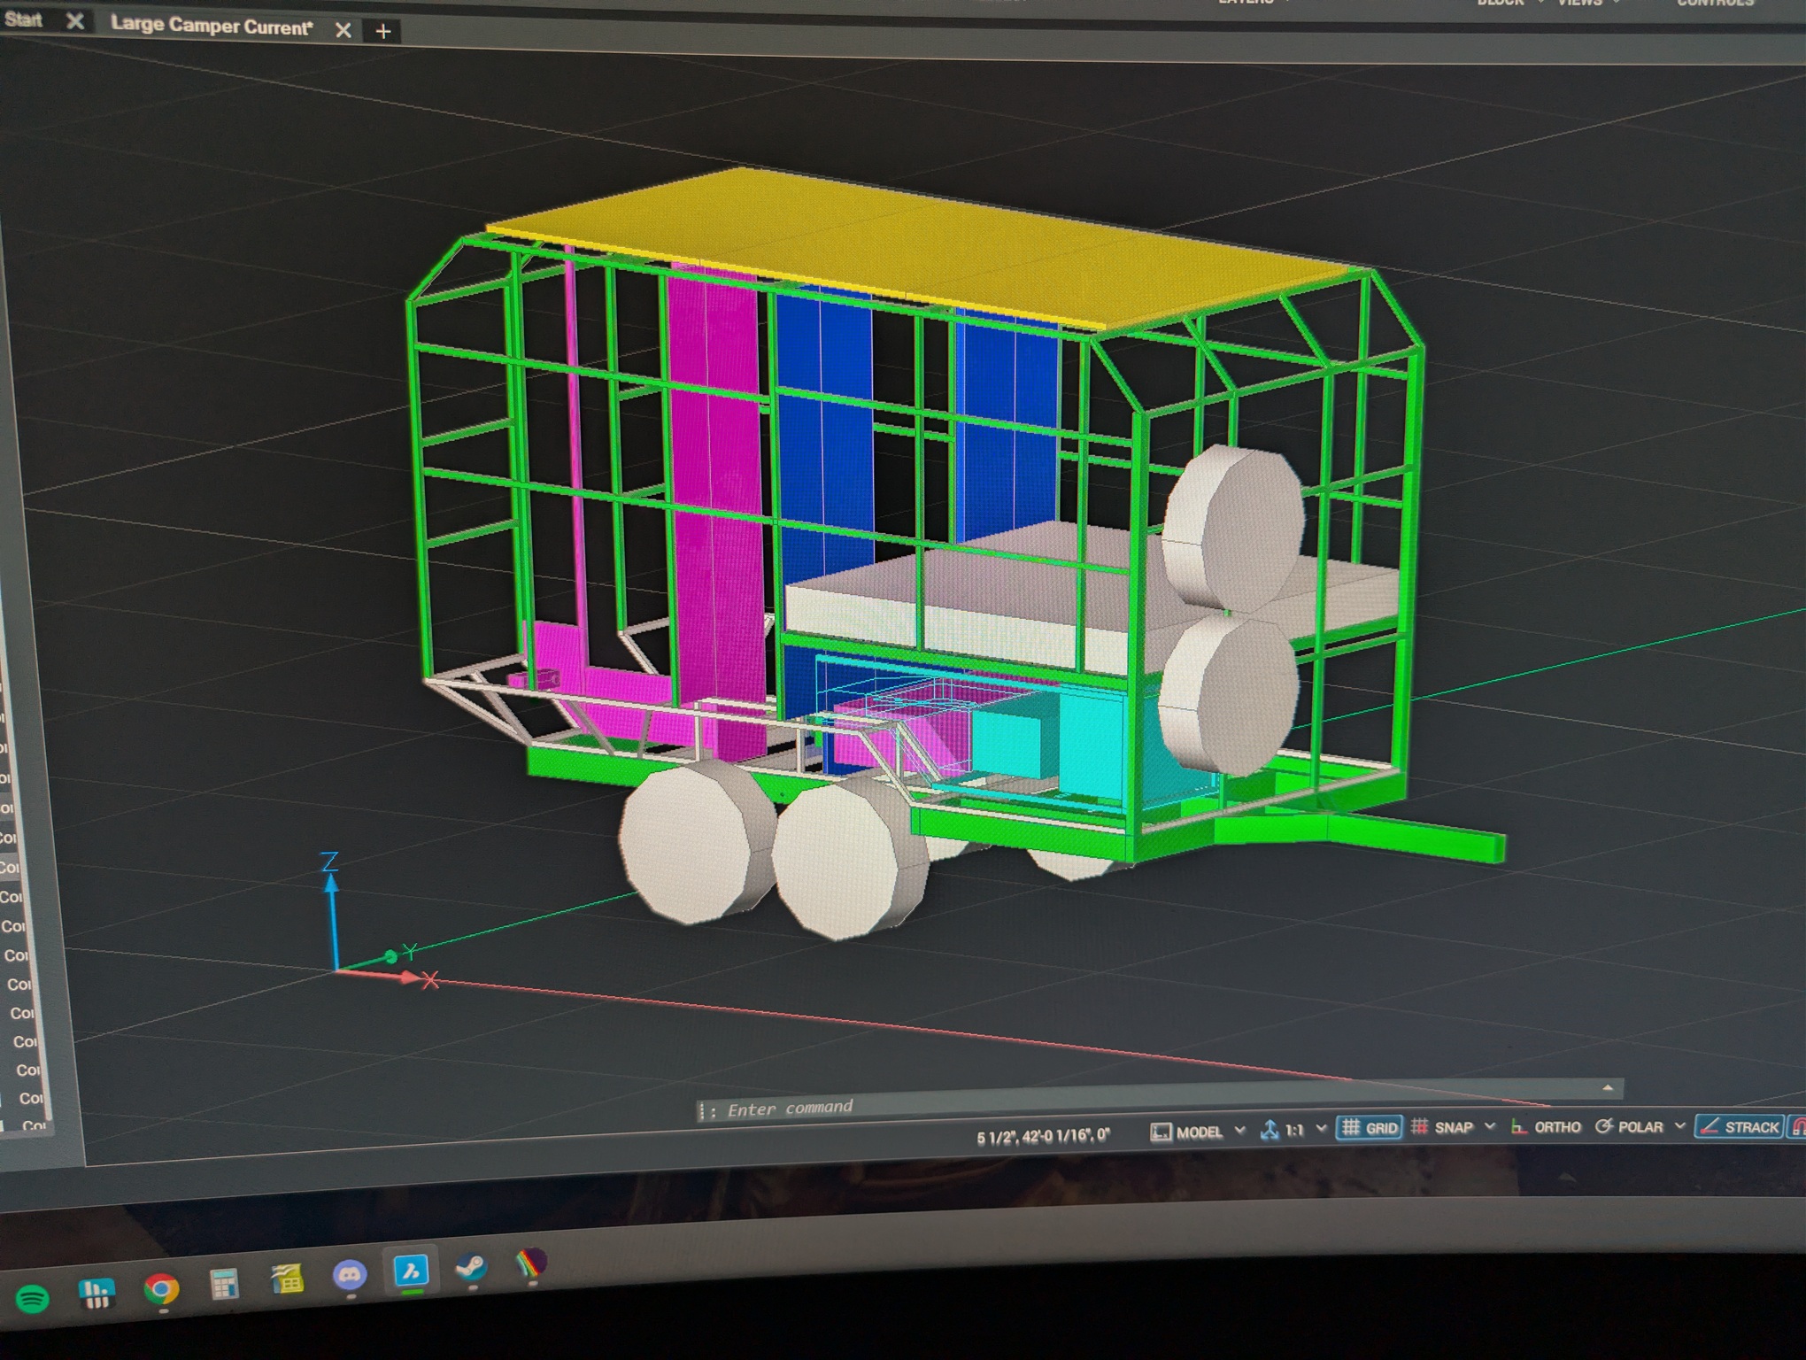Select the Large Camper Current tab

click(x=212, y=26)
